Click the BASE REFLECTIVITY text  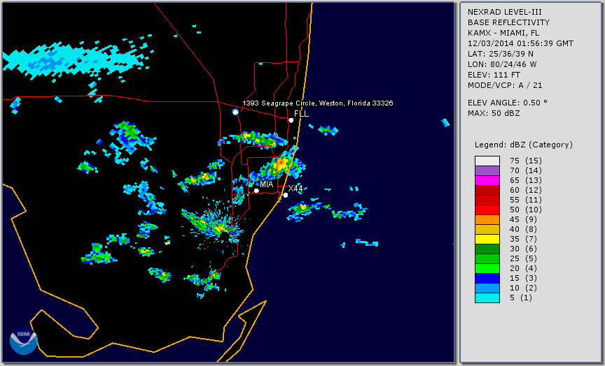point(508,22)
